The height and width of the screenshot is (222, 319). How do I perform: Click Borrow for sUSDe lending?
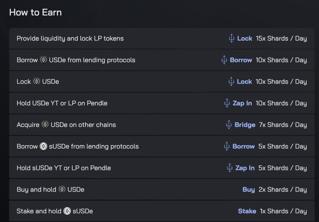tap(243, 146)
